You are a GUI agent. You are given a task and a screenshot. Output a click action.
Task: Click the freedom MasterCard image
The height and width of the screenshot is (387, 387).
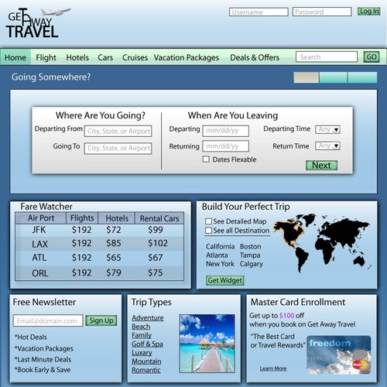[x=339, y=355]
